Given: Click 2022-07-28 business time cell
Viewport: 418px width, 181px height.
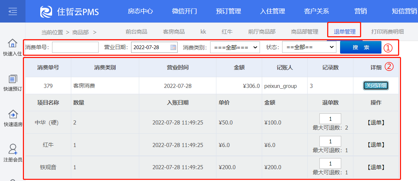Looking at the screenshot, I should click(178, 86).
